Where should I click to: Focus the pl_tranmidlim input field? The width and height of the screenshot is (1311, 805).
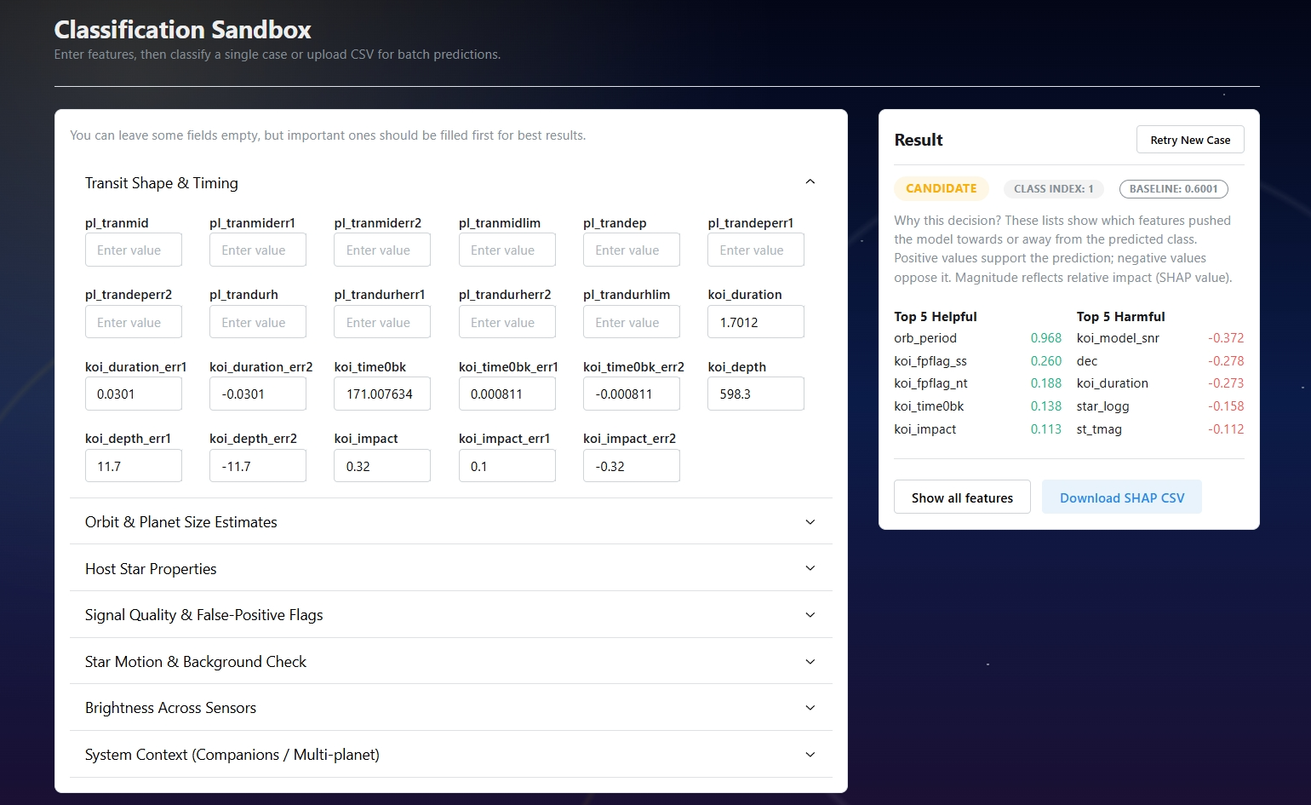[x=507, y=250]
